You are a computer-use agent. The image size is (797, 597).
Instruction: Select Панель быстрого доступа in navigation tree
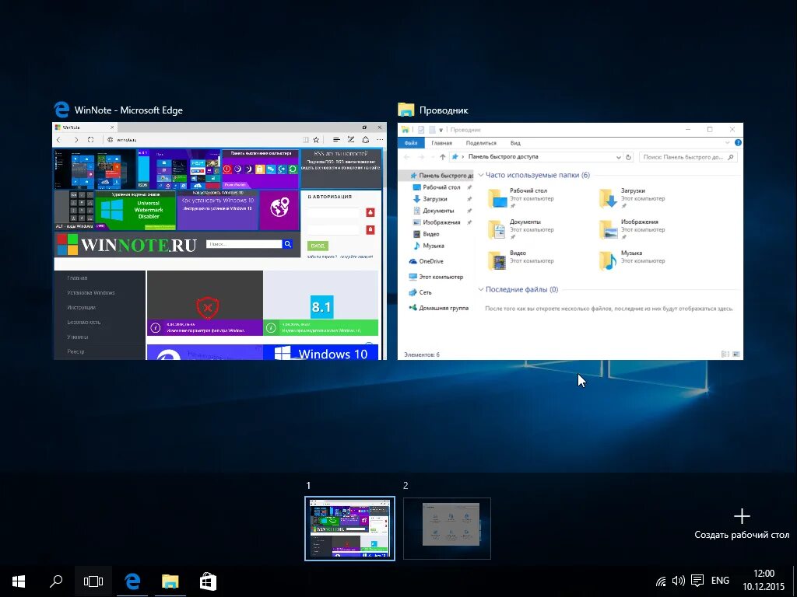pyautogui.click(x=441, y=175)
